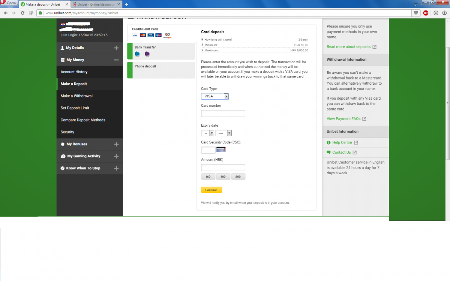The width and height of the screenshot is (450, 281).
Task: Click the Visa logo under Credit/Debit Card
Action: coord(135,35)
